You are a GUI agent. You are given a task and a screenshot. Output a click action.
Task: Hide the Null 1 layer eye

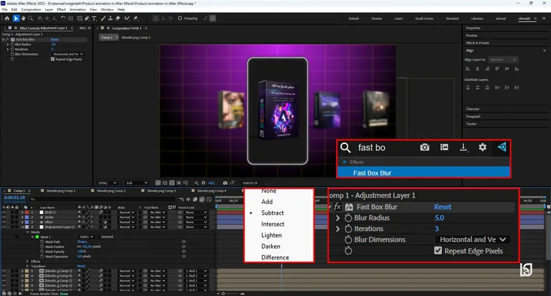pyautogui.click(x=4, y=212)
